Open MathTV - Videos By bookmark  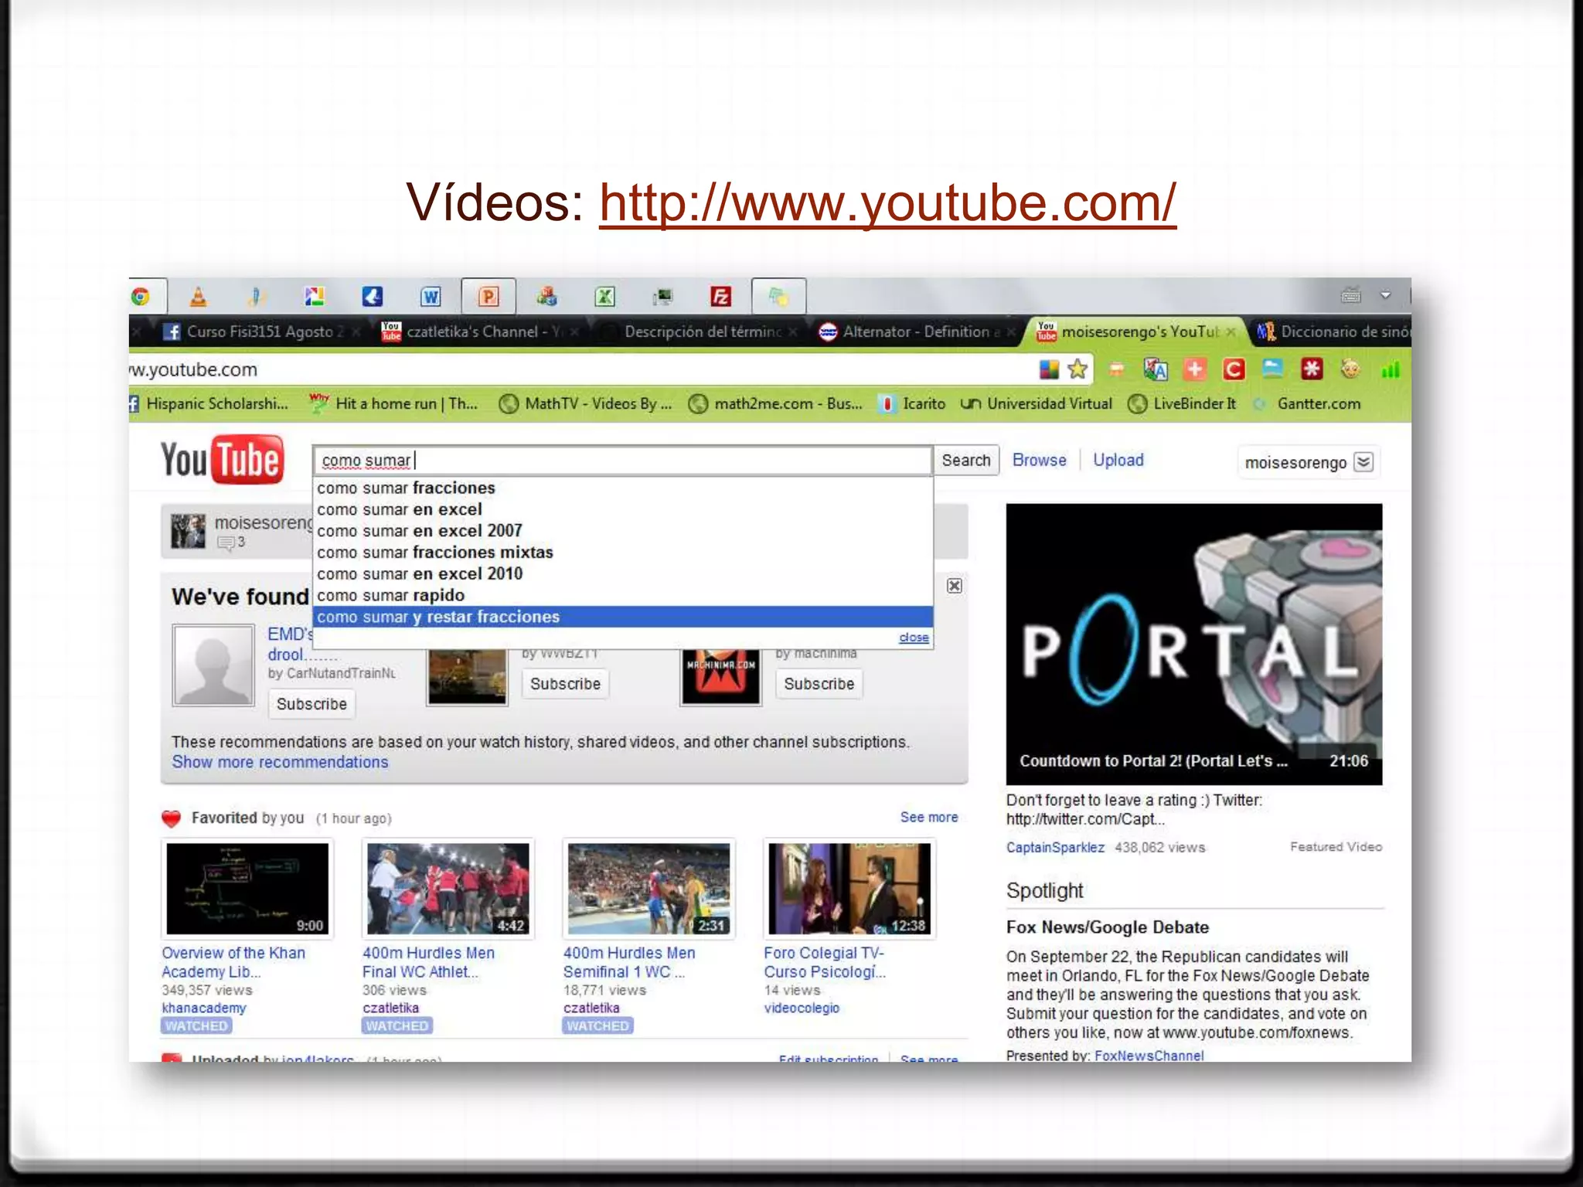tap(586, 403)
